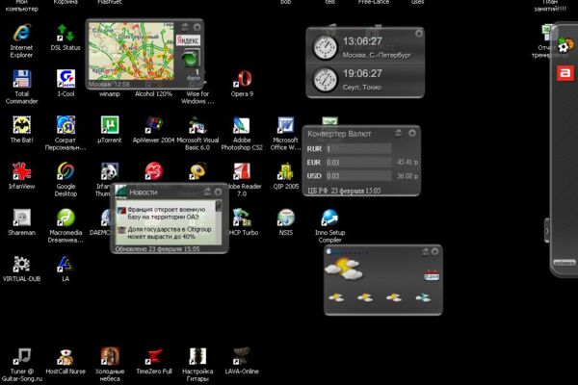
Task: Open the Adobe Photoshop CS2 icon
Action: click(242, 125)
